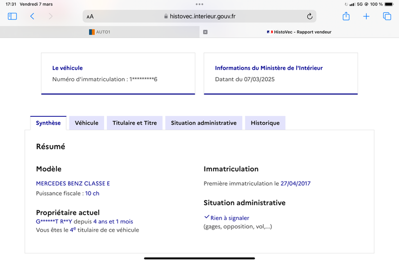Close the HistoVec tab with X

[205, 32]
